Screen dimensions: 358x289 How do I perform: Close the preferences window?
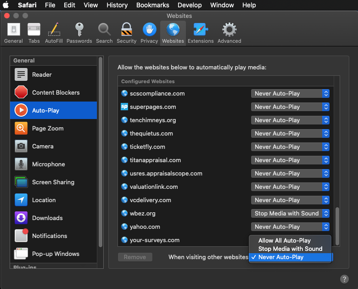click(x=7, y=16)
